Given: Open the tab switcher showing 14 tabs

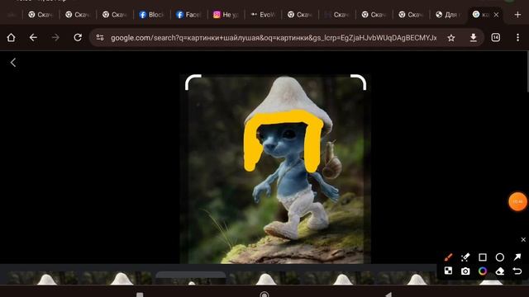Looking at the screenshot, I should (496, 37).
